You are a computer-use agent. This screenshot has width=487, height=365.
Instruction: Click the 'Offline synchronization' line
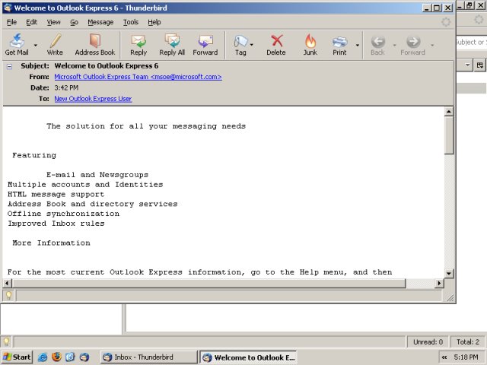63,214
